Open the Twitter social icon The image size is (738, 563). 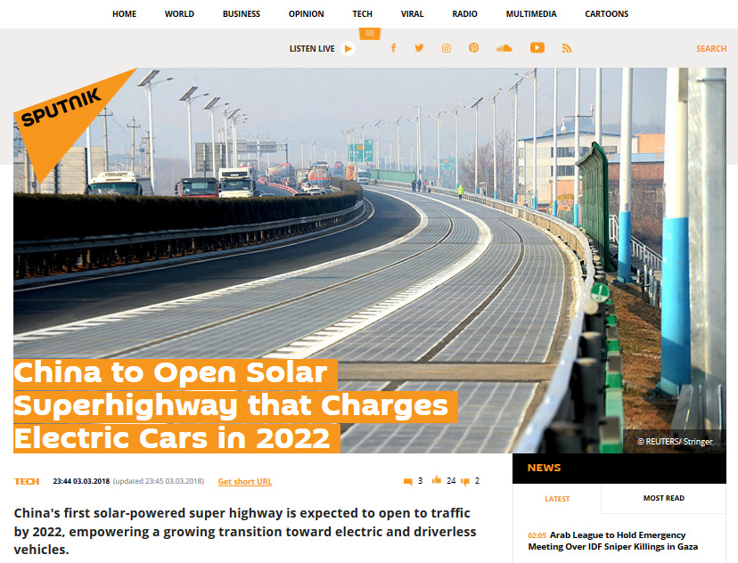(x=419, y=48)
